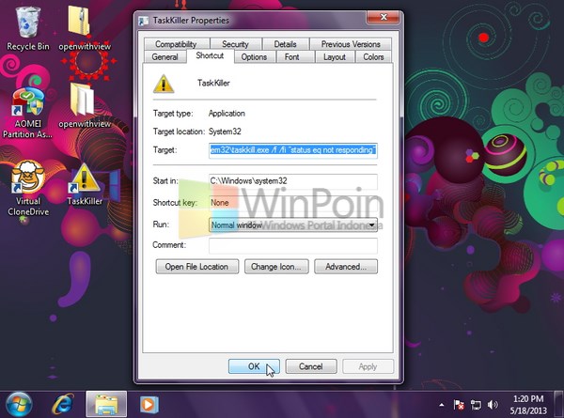The image size is (564, 418).
Task: Click the Start in input field
Action: click(292, 180)
